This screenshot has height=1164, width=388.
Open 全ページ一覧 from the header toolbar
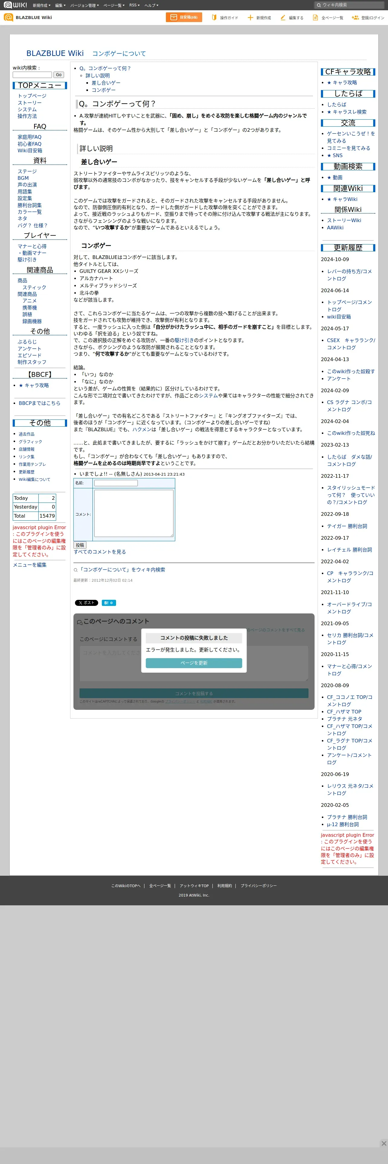coord(328,18)
